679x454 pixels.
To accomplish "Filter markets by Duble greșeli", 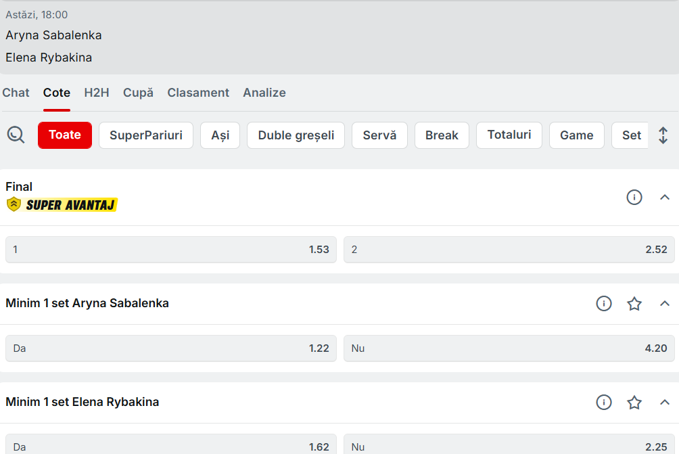I will click(296, 135).
